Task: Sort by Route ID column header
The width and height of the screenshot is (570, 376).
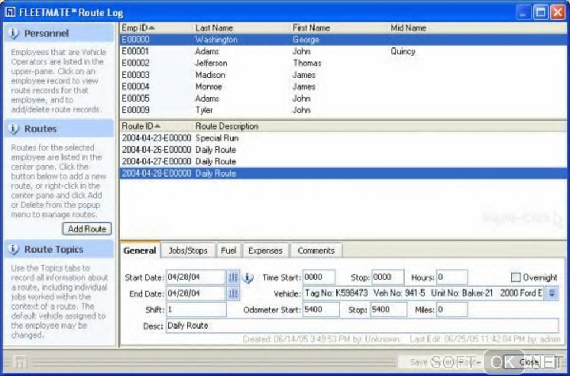Action: tap(155, 126)
